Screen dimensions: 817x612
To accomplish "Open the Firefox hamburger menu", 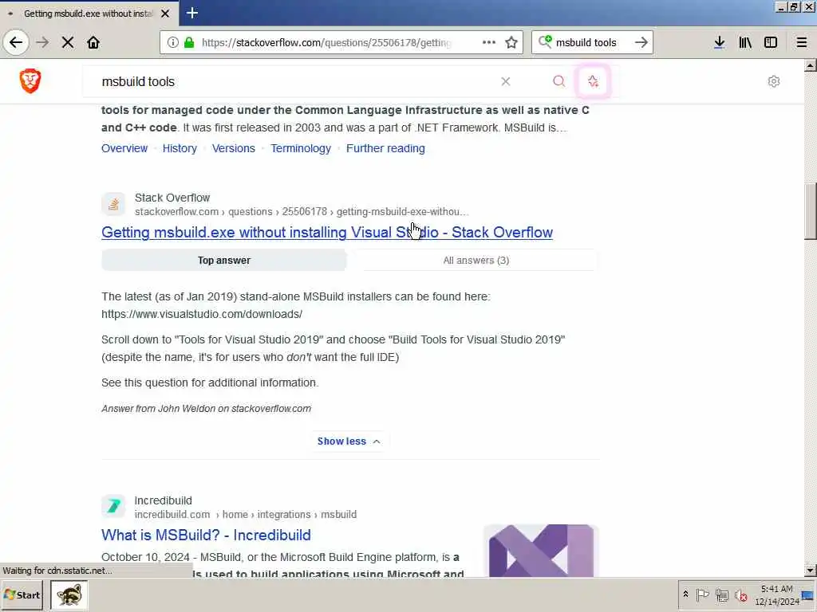I will click(x=801, y=42).
